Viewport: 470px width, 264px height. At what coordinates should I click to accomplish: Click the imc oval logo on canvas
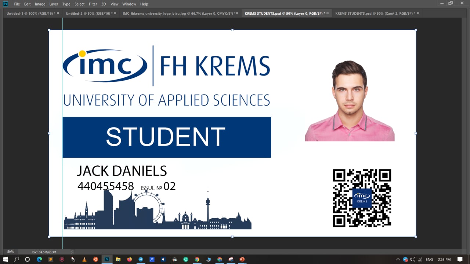[105, 66]
